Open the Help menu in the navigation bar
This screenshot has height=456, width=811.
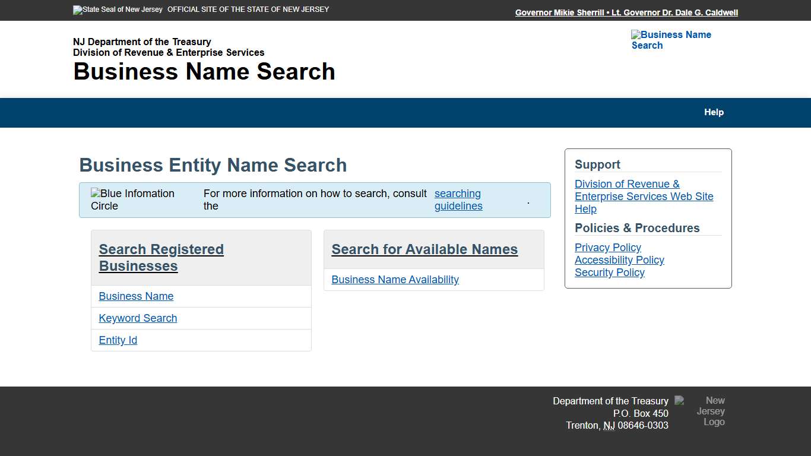point(714,112)
